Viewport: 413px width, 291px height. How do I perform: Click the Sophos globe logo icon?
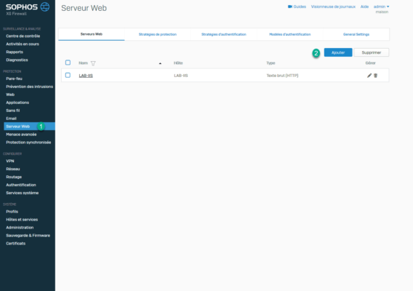coord(45,7)
